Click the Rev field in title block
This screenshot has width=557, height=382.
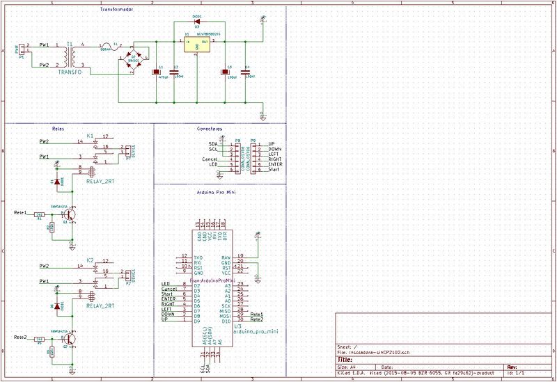[512, 367]
